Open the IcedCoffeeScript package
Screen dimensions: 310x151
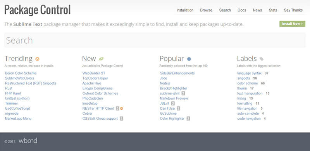(x=17, y=109)
